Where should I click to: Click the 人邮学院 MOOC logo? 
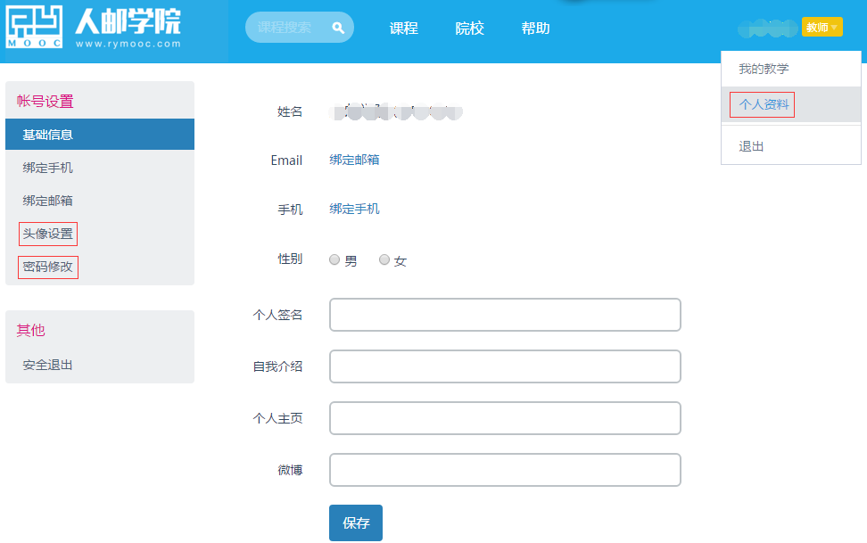pos(94,28)
